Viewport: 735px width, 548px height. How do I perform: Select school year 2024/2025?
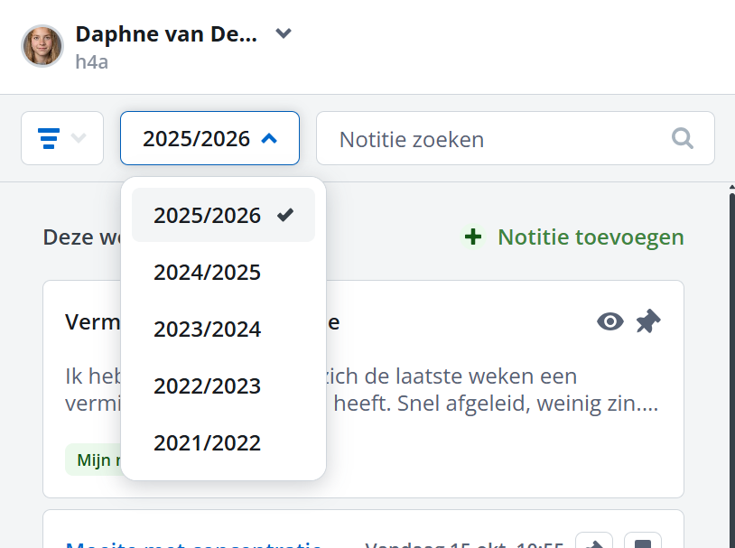pyautogui.click(x=208, y=272)
